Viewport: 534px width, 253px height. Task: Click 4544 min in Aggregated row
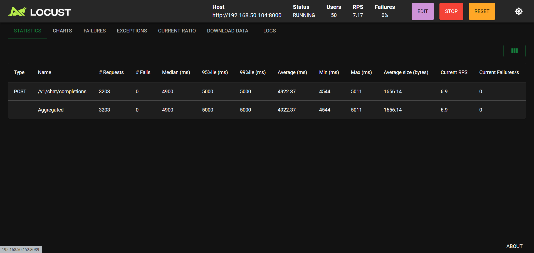coord(325,110)
